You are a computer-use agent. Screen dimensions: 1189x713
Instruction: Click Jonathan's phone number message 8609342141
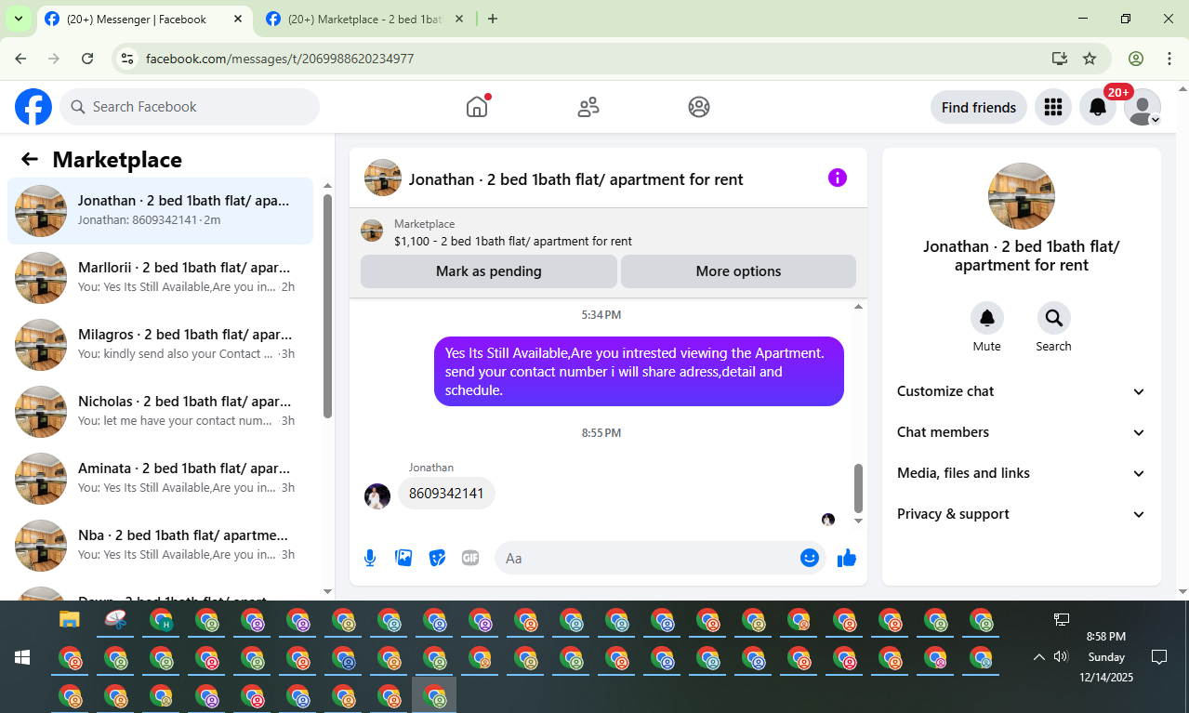446,493
